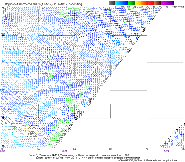The width and height of the screenshot is (185, 162).
Task: Click the '-20' latitude axis label
Action: pos(2,8)
